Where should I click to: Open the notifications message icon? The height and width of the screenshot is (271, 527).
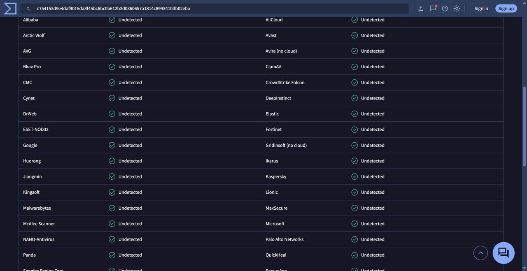433,8
